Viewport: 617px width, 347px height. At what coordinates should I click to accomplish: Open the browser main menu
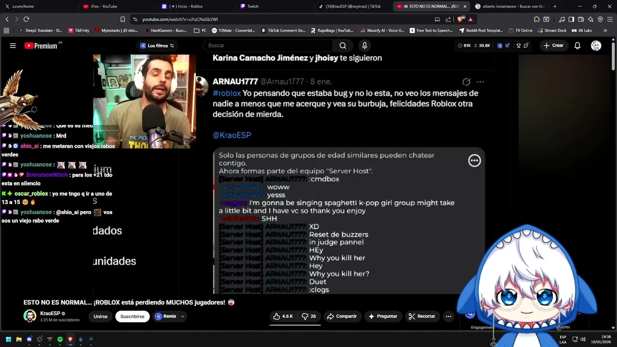click(x=610, y=19)
